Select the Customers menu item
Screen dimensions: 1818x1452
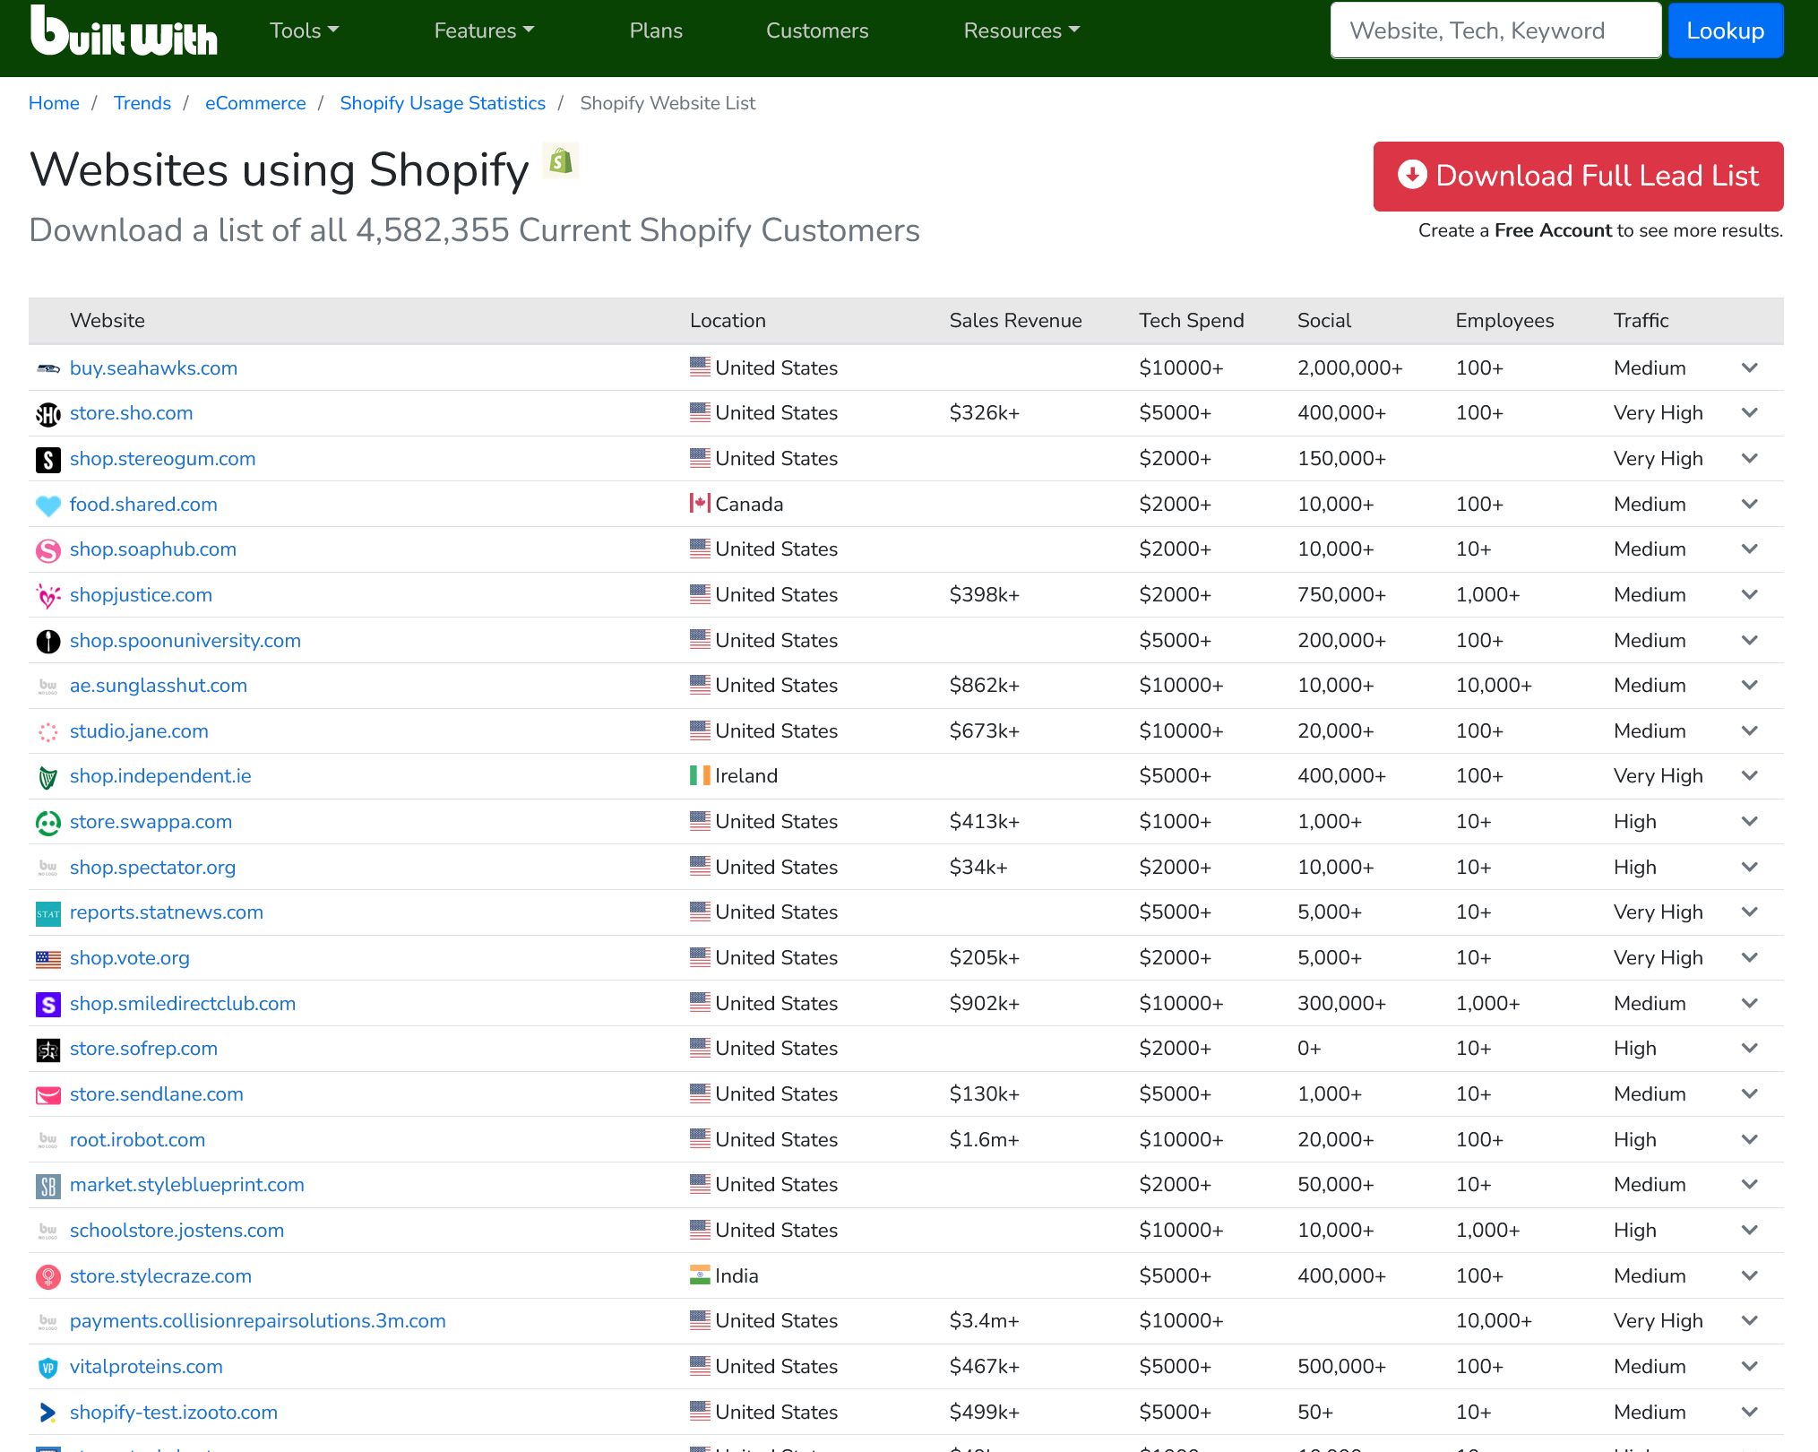(816, 30)
